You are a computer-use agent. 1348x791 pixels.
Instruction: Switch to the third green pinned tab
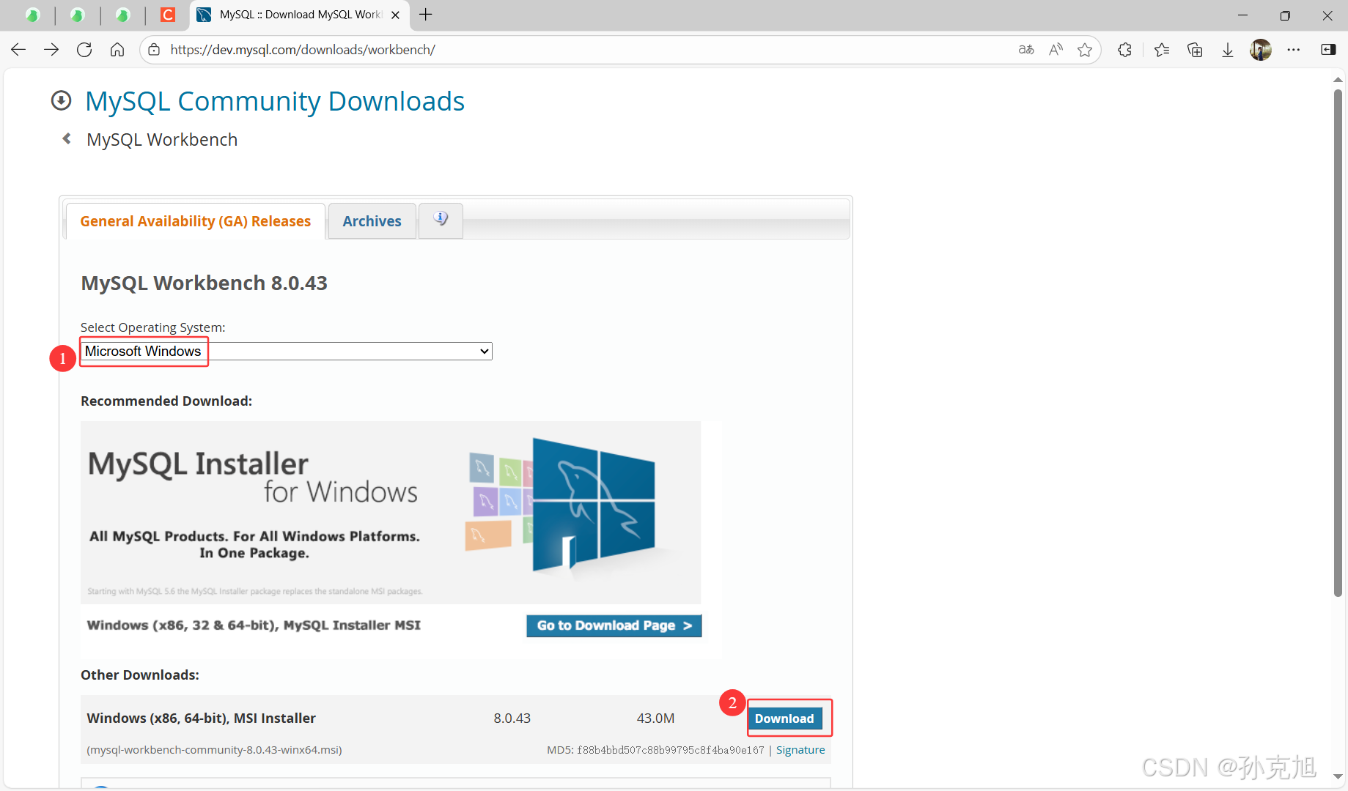(x=122, y=15)
